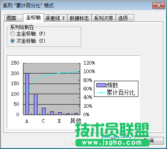Open the 选项 tab
This screenshot has height=149, width=167.
125,18
